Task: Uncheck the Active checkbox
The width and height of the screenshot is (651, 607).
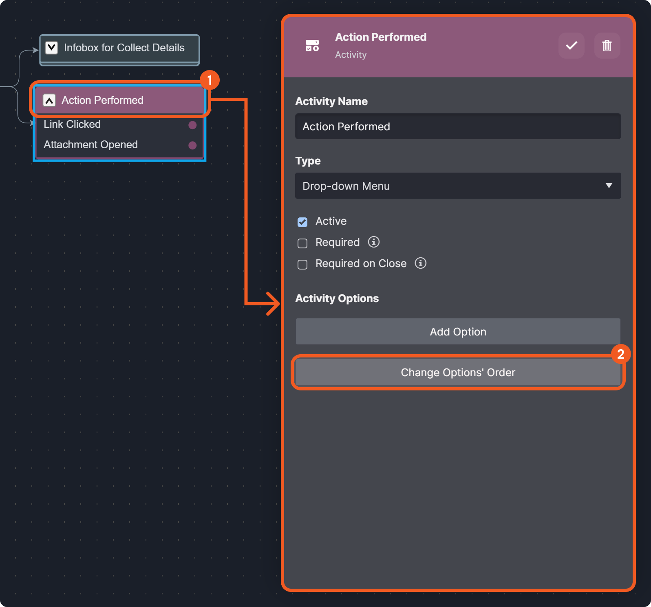Action: 302,222
